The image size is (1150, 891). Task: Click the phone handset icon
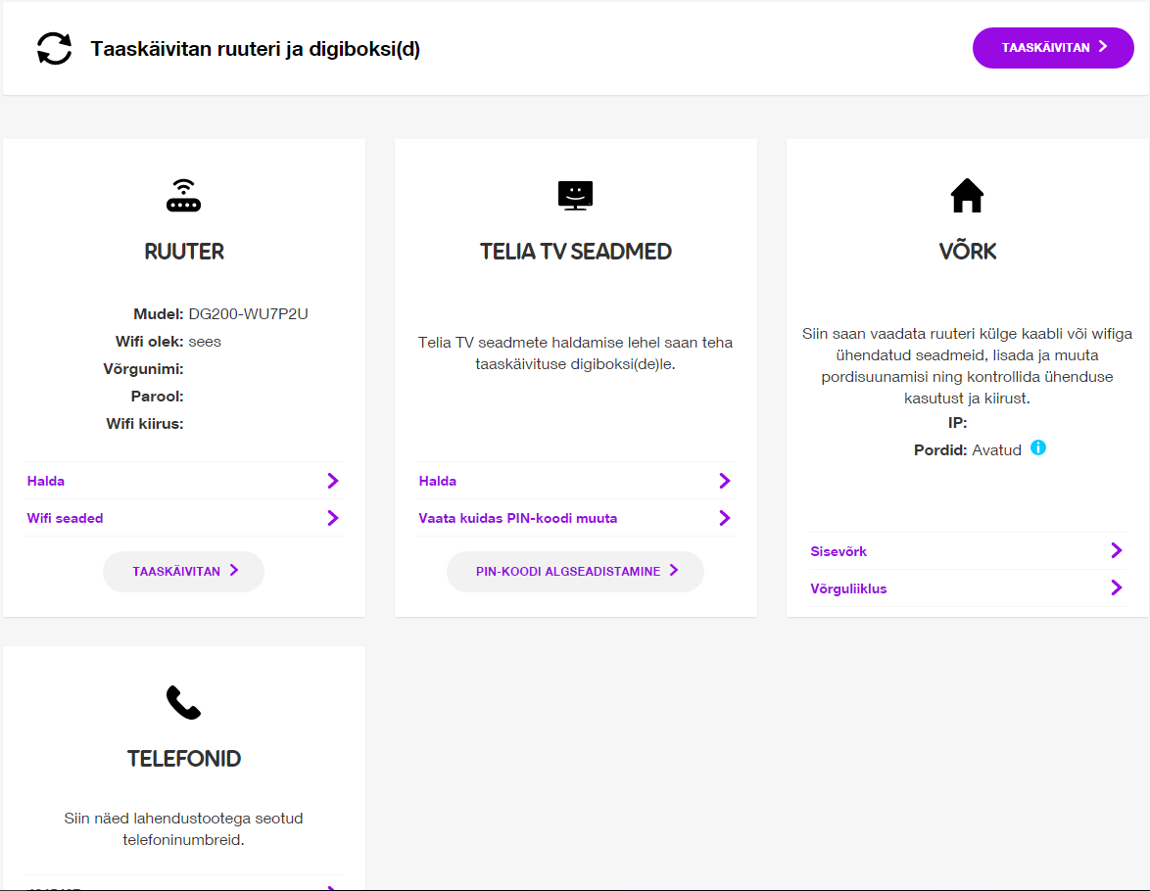point(183,703)
